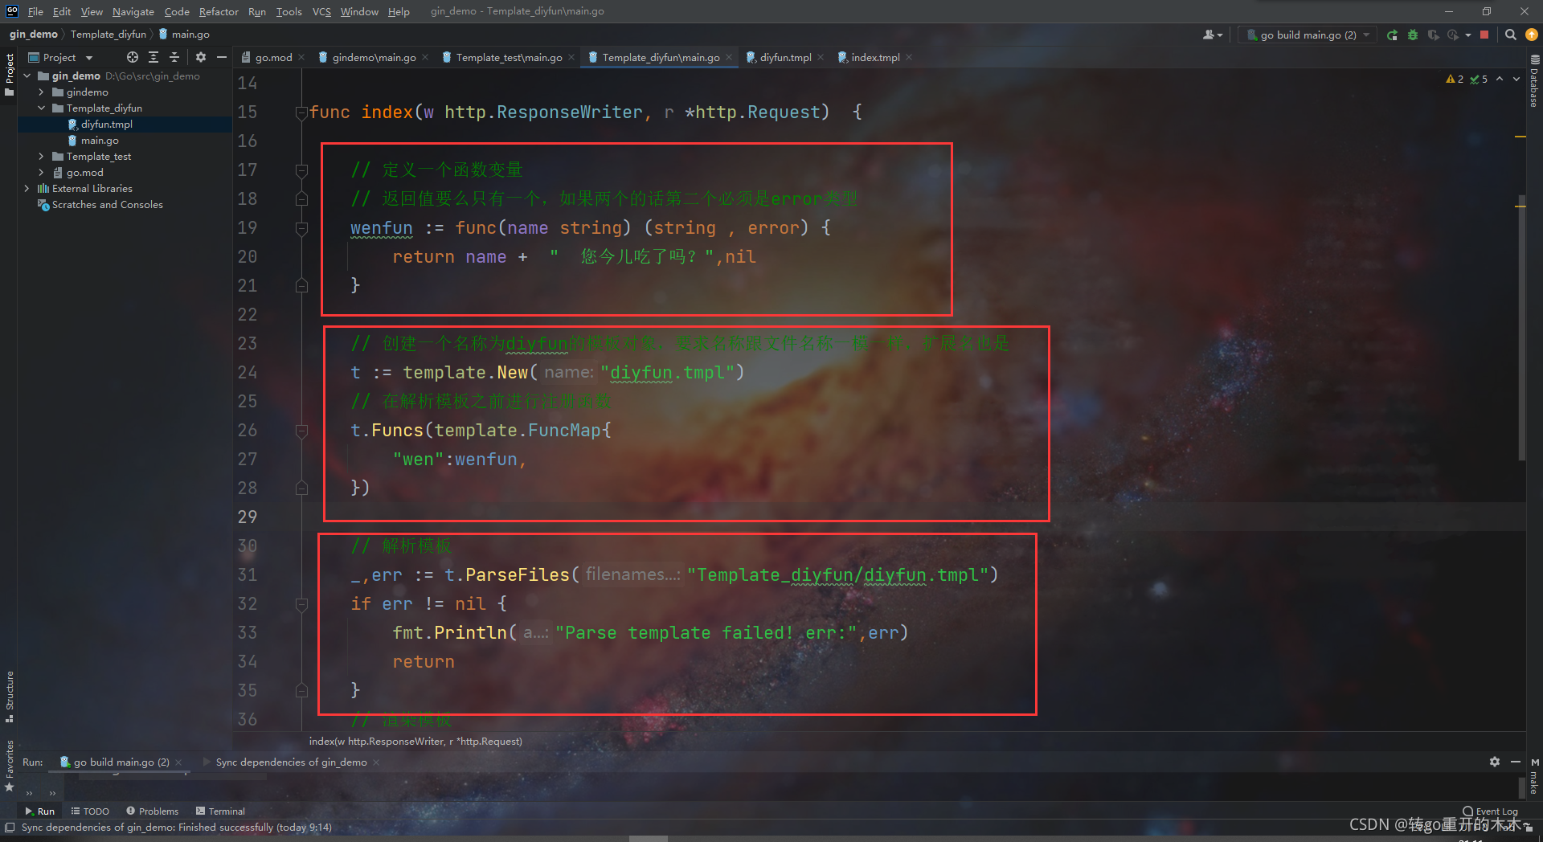Start debugging with the bug icon
Image resolution: width=1543 pixels, height=842 pixels.
click(x=1413, y=35)
